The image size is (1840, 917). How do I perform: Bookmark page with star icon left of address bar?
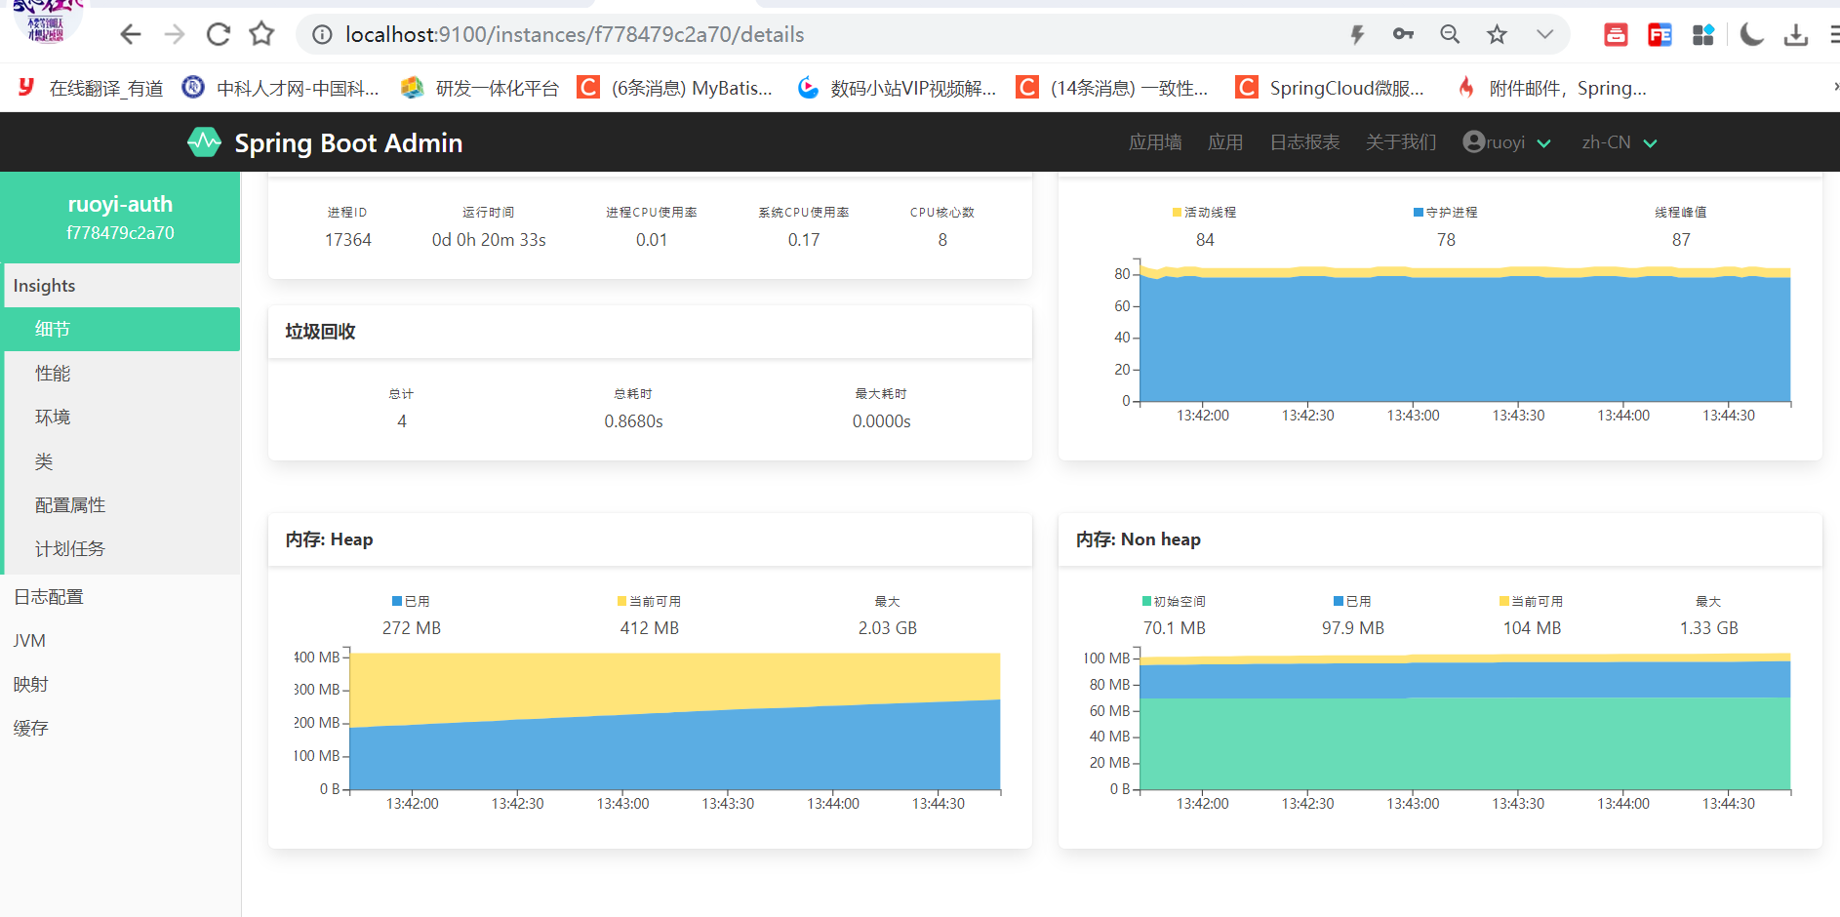tap(261, 35)
